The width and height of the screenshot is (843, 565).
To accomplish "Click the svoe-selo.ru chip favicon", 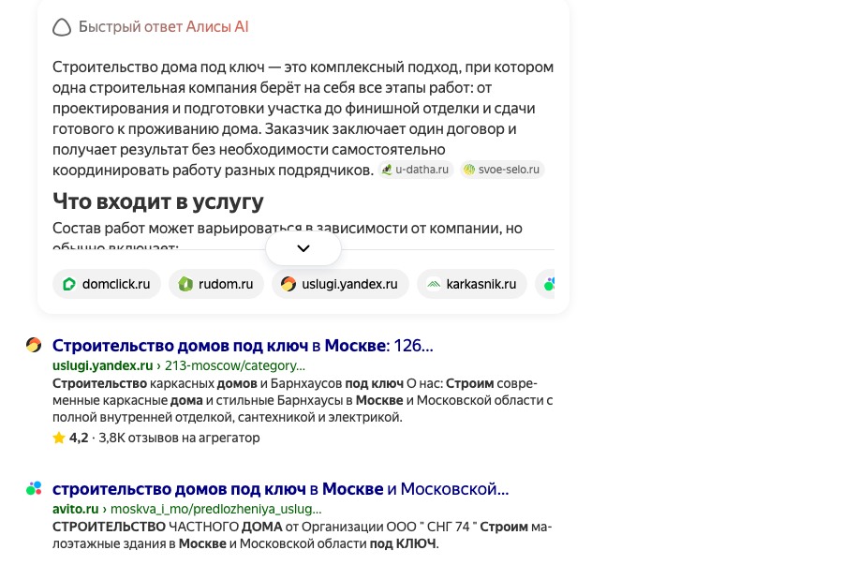I will pyautogui.click(x=469, y=170).
